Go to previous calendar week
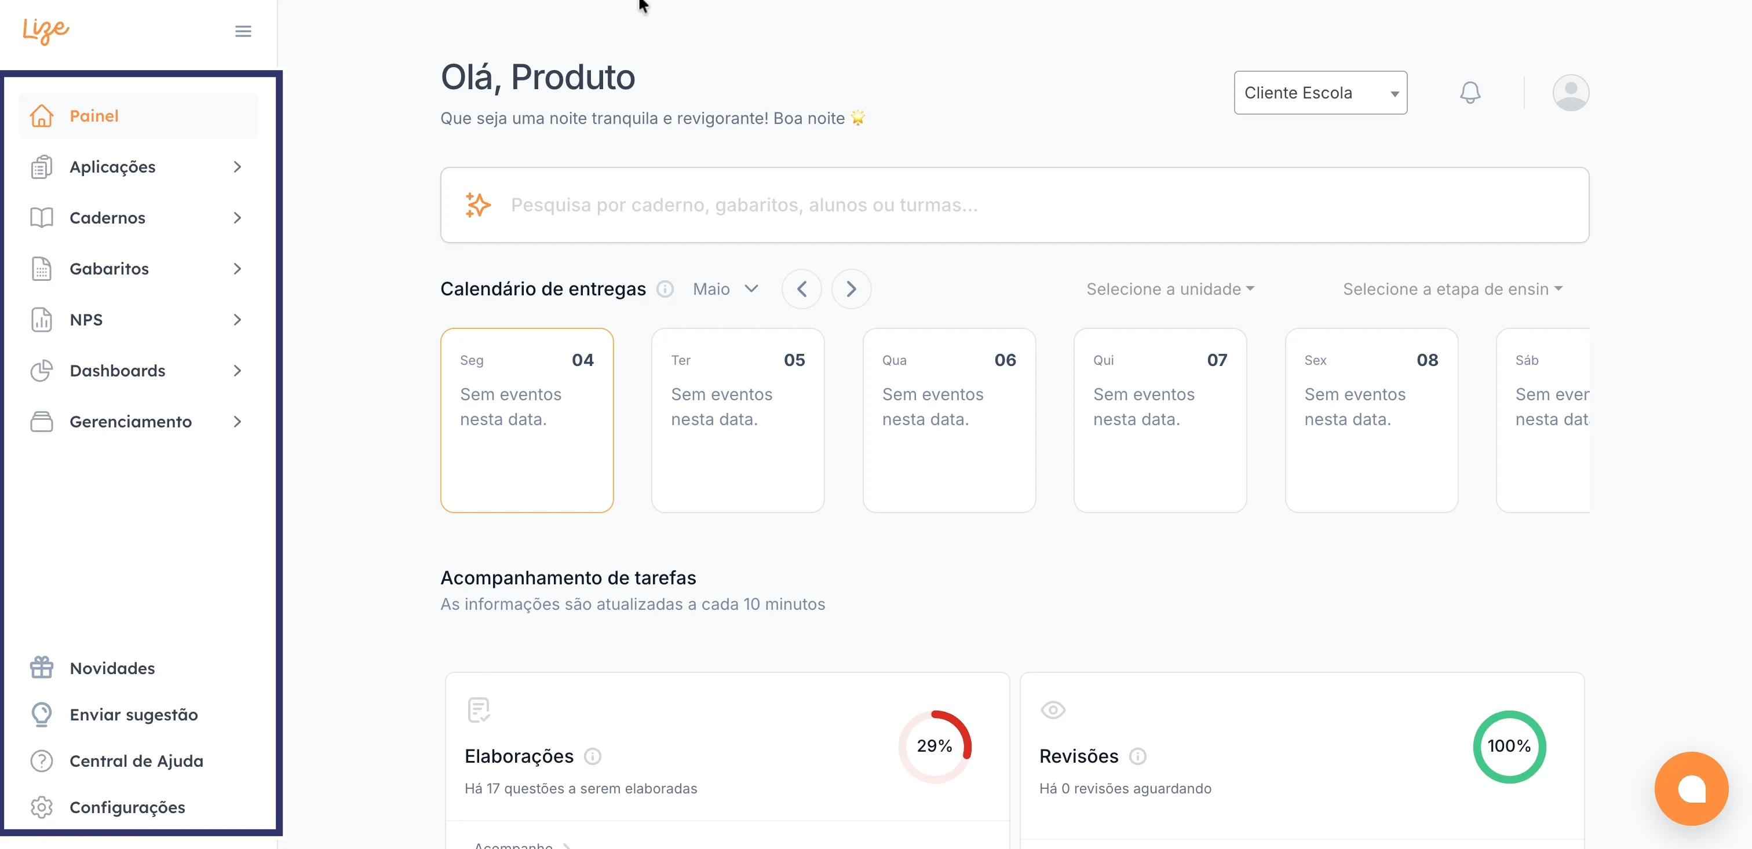1752x849 pixels. pyautogui.click(x=801, y=289)
